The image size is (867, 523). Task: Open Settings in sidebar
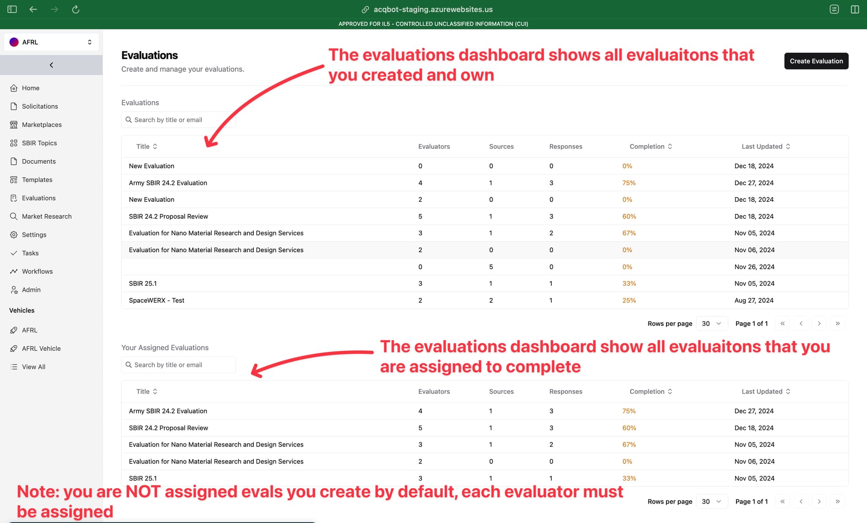pos(34,235)
